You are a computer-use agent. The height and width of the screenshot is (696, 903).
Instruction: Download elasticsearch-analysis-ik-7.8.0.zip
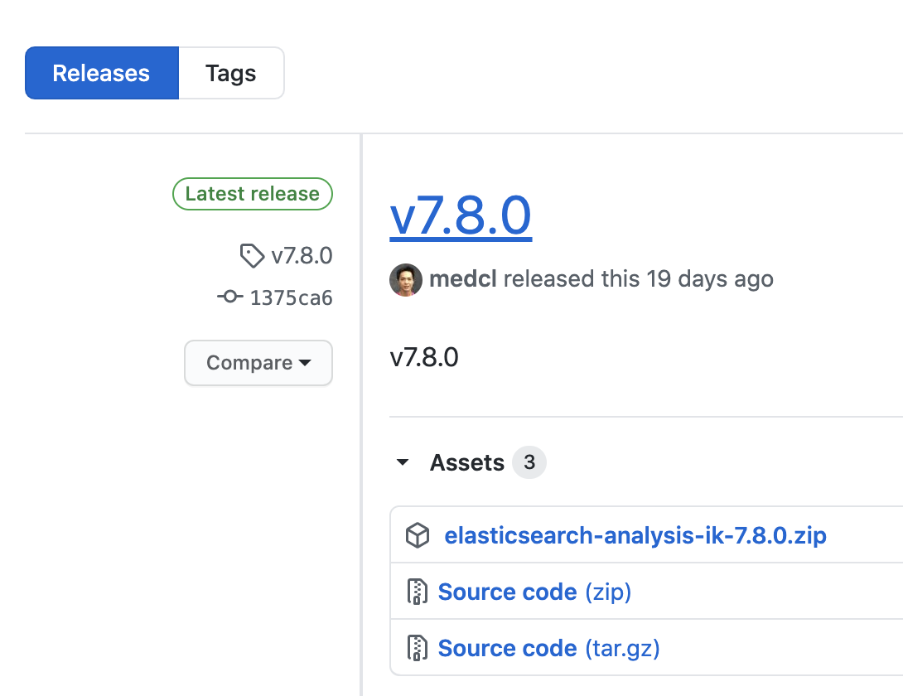point(635,536)
